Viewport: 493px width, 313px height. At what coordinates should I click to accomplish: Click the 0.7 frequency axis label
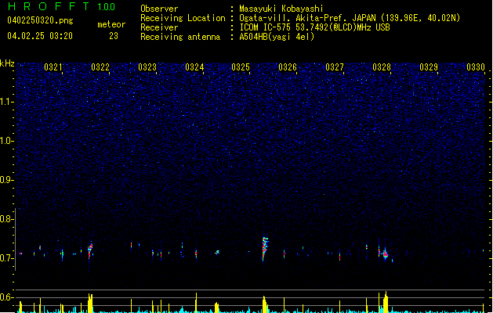(x=7, y=258)
